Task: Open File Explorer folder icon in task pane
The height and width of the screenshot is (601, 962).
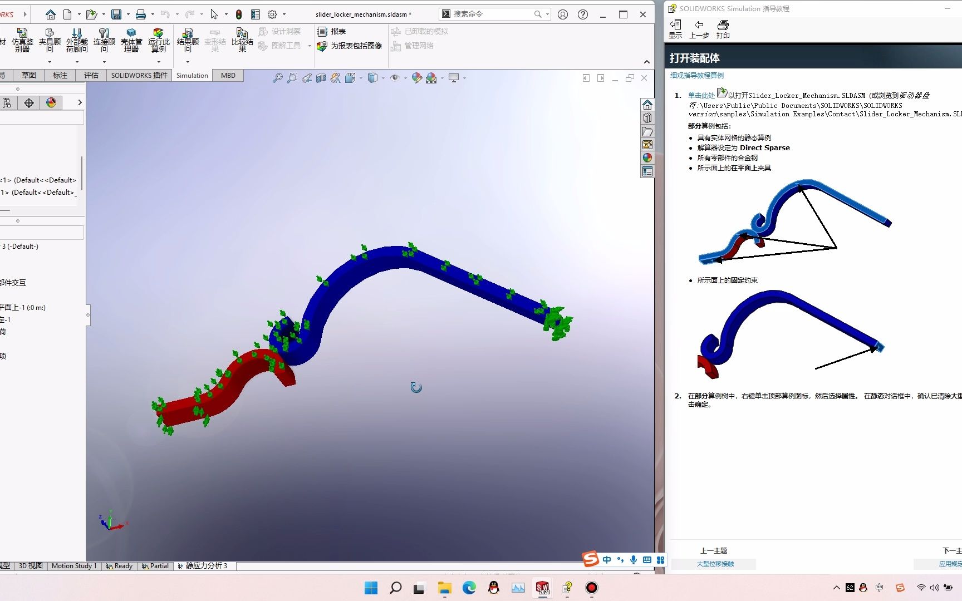Action: tap(647, 131)
